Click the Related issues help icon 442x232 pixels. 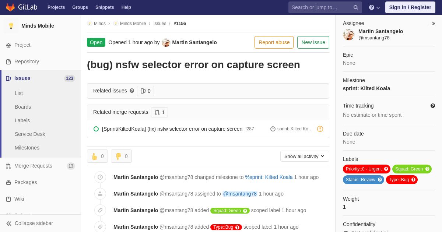(132, 91)
